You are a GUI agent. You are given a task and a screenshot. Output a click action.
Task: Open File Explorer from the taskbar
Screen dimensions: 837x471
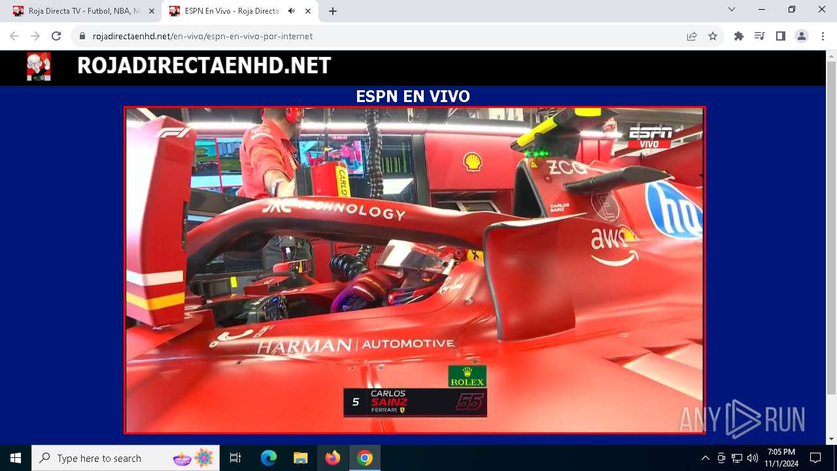coord(300,458)
